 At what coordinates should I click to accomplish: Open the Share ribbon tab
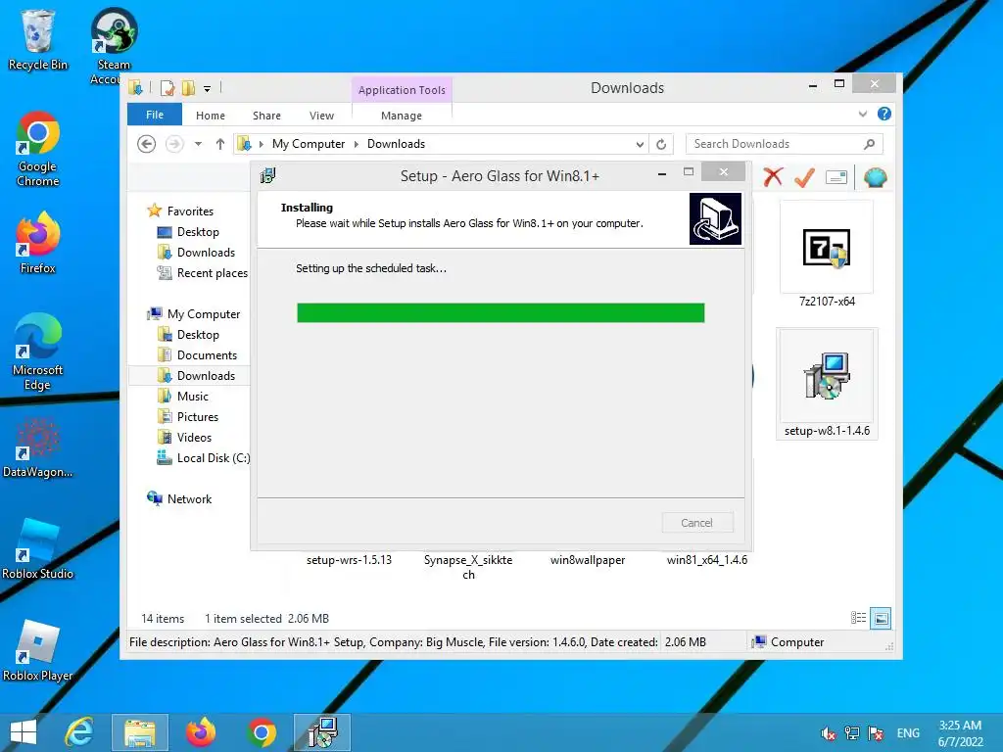(266, 116)
